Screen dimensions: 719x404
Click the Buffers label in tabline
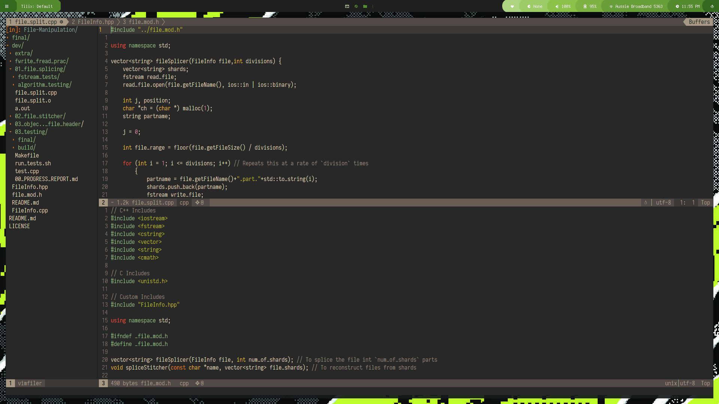click(699, 22)
